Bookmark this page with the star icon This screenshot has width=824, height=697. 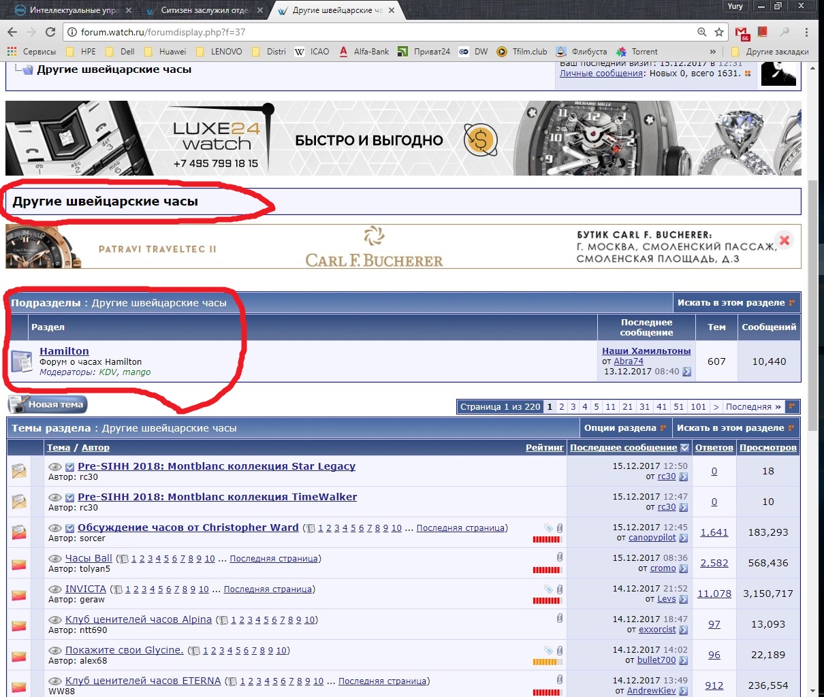pos(719,32)
